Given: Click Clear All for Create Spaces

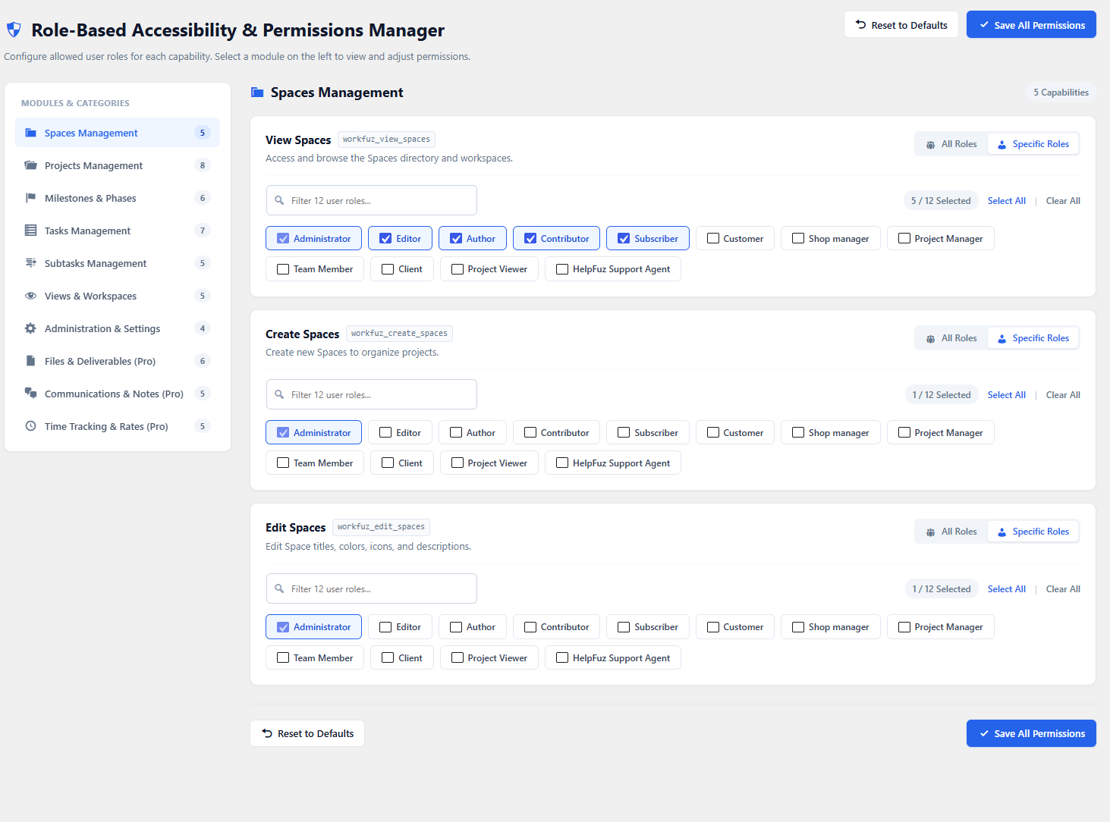Looking at the screenshot, I should click(x=1063, y=395).
